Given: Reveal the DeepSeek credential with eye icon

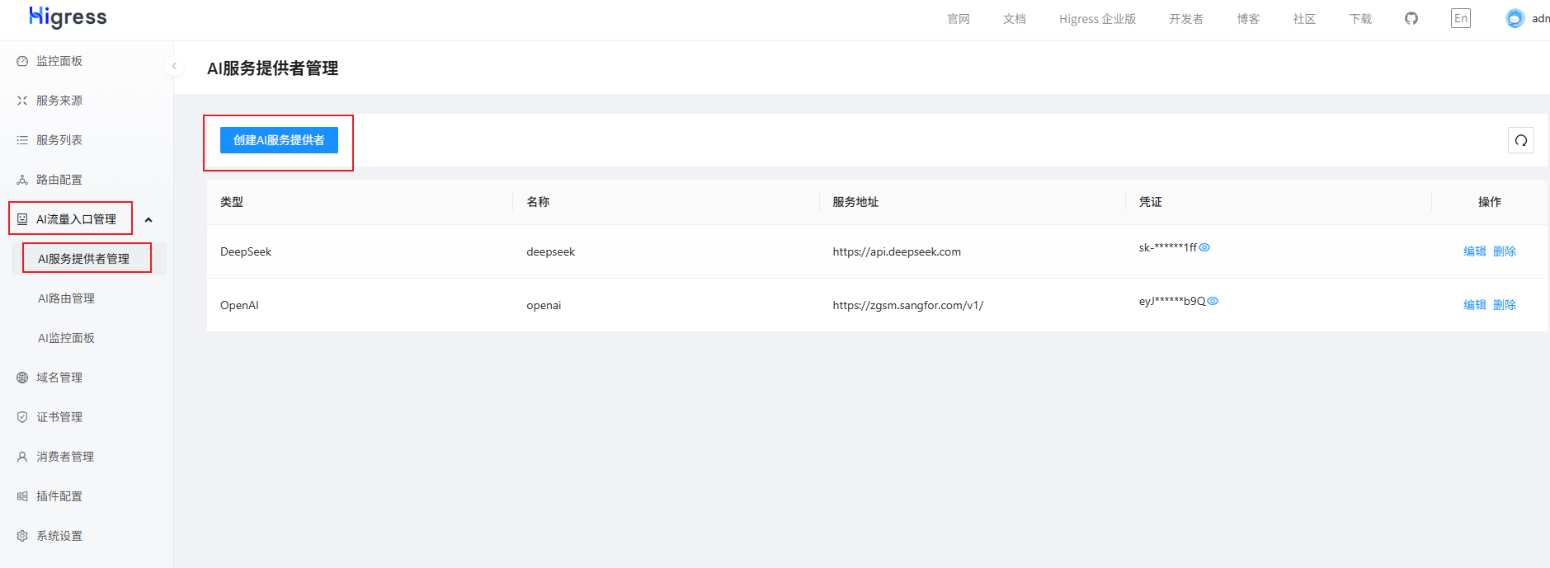Looking at the screenshot, I should 1204,247.
